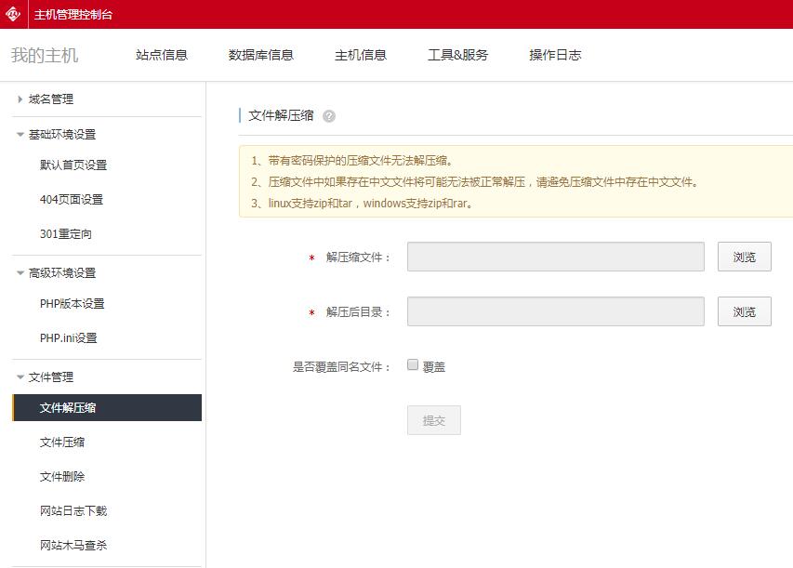This screenshot has height=568, width=793.
Task: Collapse the 高级环境设置 section arrow
Action: coord(20,273)
